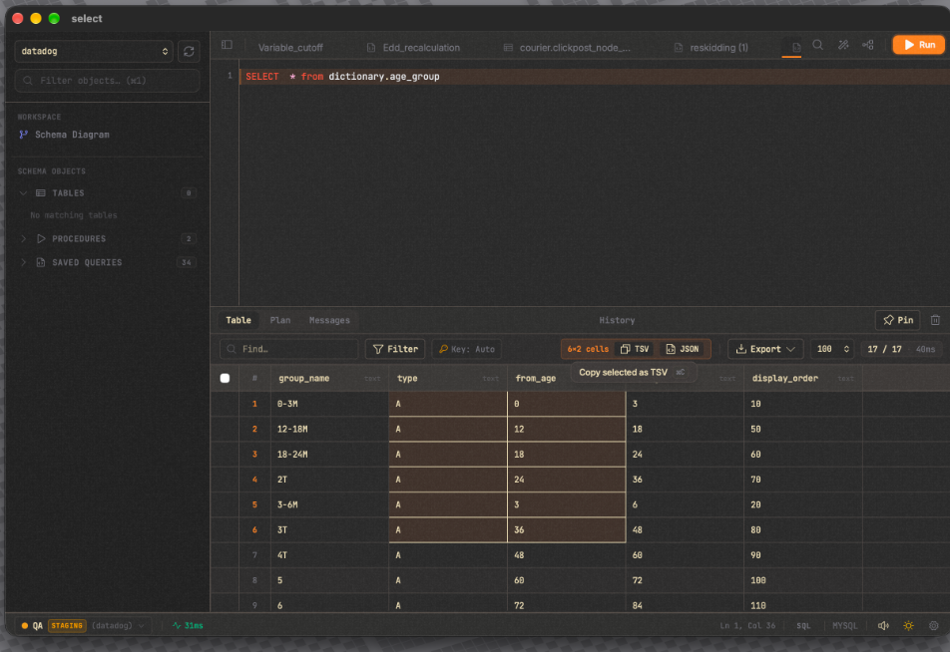This screenshot has height=652, width=950.
Task: Change the 100 row limit stepper
Action: 832,349
